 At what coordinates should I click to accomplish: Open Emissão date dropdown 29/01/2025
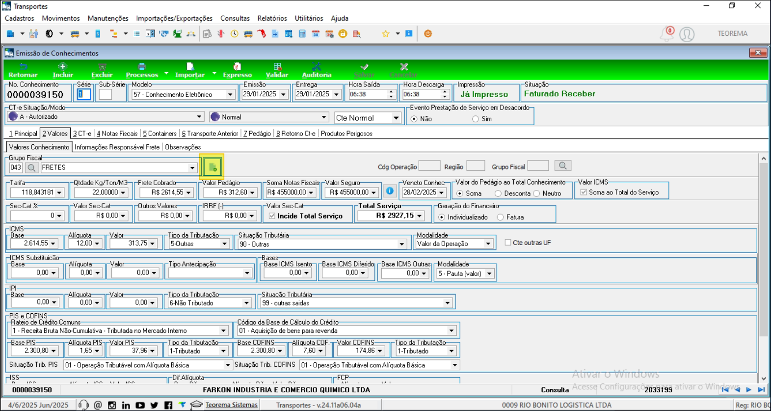click(x=283, y=94)
